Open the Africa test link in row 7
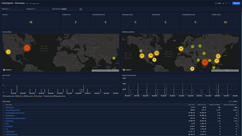This screenshot has height=136, width=242. [x=7, y=123]
